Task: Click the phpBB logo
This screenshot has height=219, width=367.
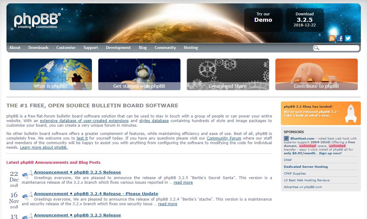Action: 37,21
